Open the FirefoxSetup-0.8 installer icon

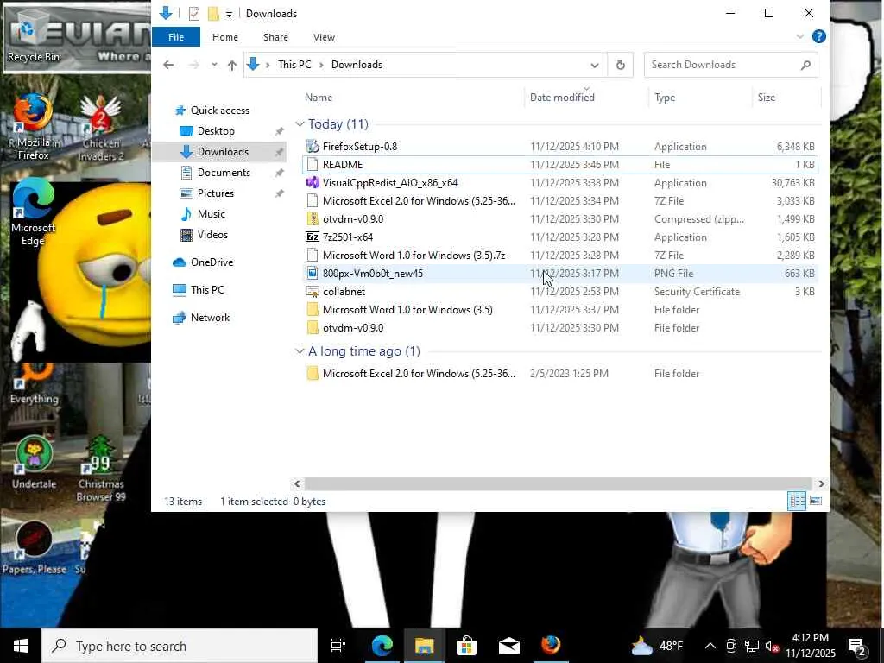tap(313, 147)
